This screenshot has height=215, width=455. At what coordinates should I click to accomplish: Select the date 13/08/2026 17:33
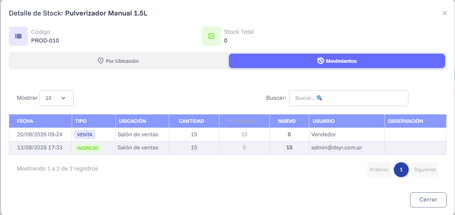coord(40,148)
